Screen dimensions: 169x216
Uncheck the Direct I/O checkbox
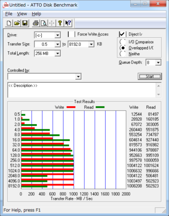(122, 34)
